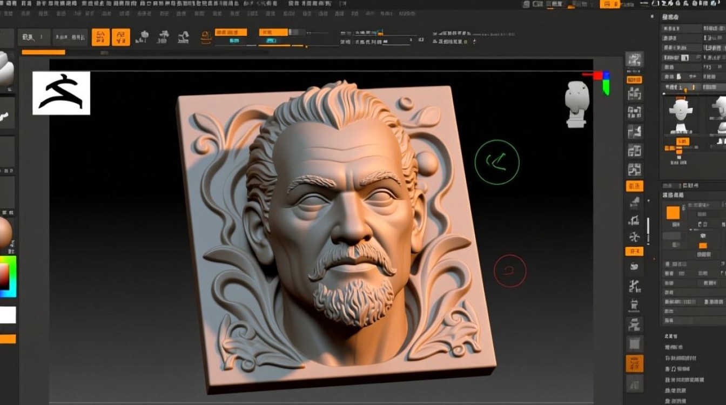Select the second orange highlighted toolbar tool
Viewport: 726px width, 405px height.
[x=120, y=37]
